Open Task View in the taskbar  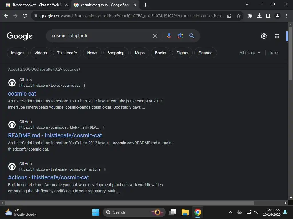click(173, 212)
